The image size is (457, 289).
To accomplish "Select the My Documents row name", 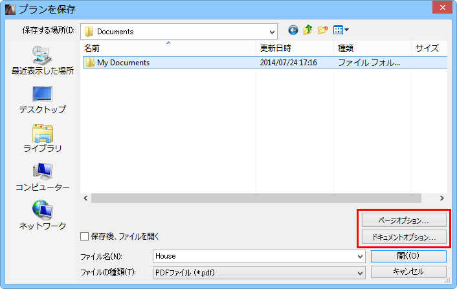I will coord(123,63).
